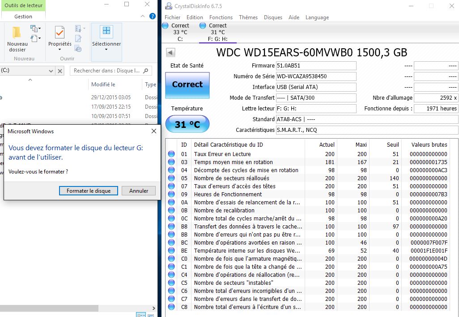Click the Propriétés checkmark icon

coord(59,33)
